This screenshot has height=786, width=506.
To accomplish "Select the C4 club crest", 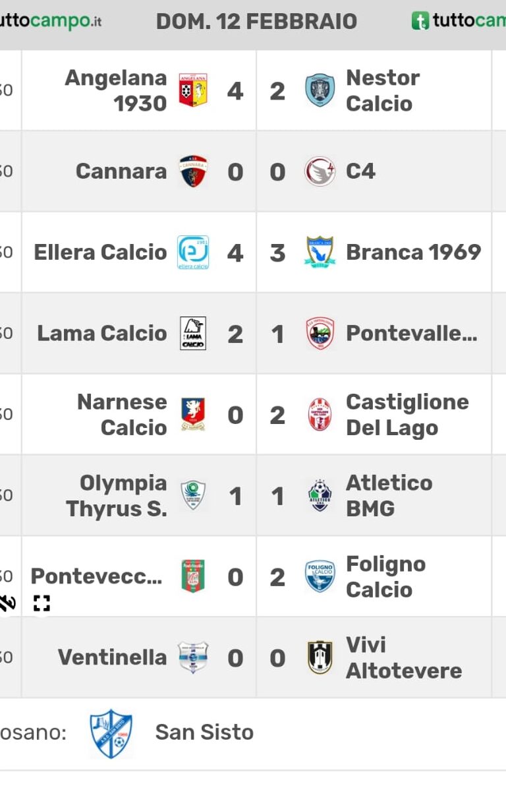I will [x=320, y=171].
